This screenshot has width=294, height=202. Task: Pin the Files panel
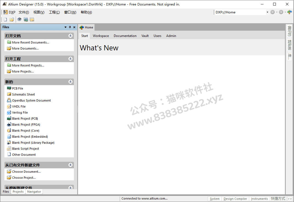[70, 27]
